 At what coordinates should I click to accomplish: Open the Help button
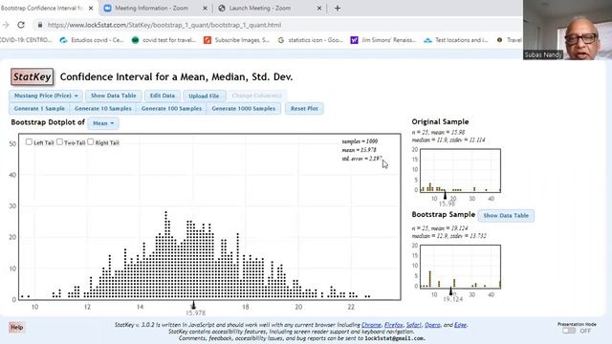(x=16, y=327)
